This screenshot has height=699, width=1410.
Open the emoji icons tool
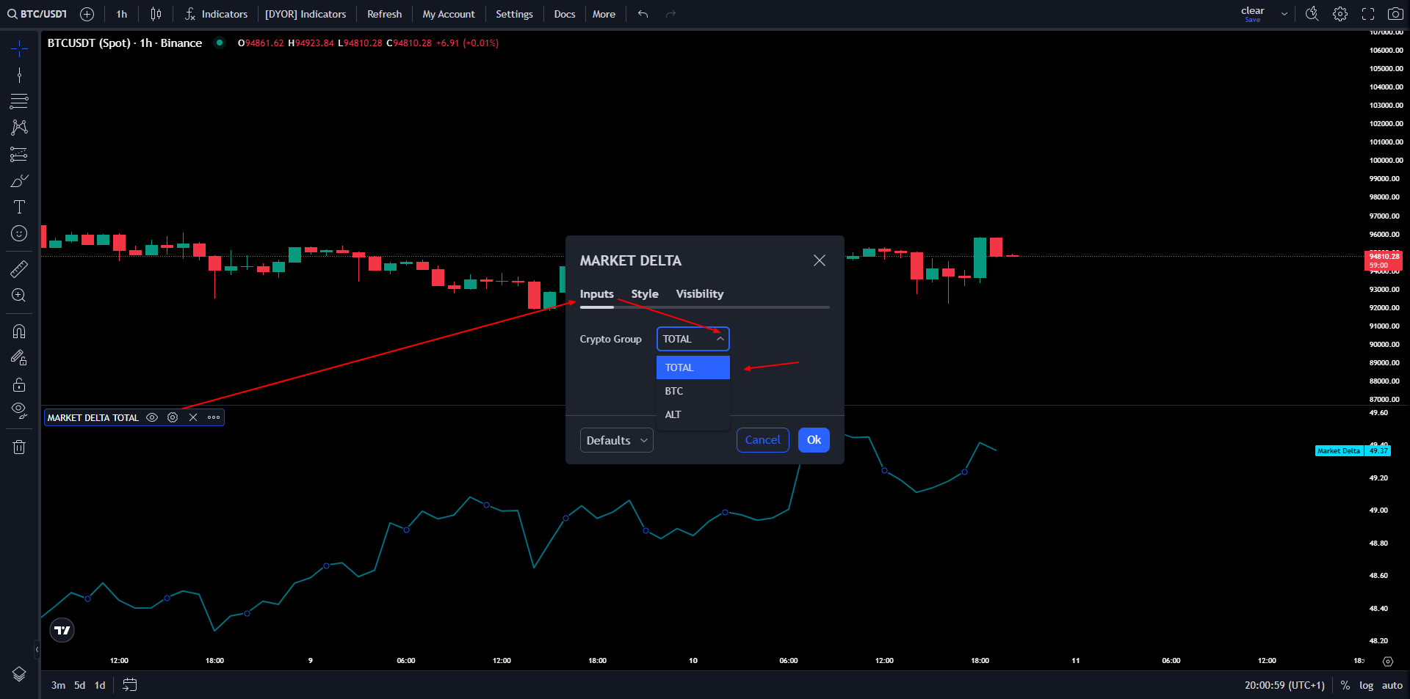19,233
